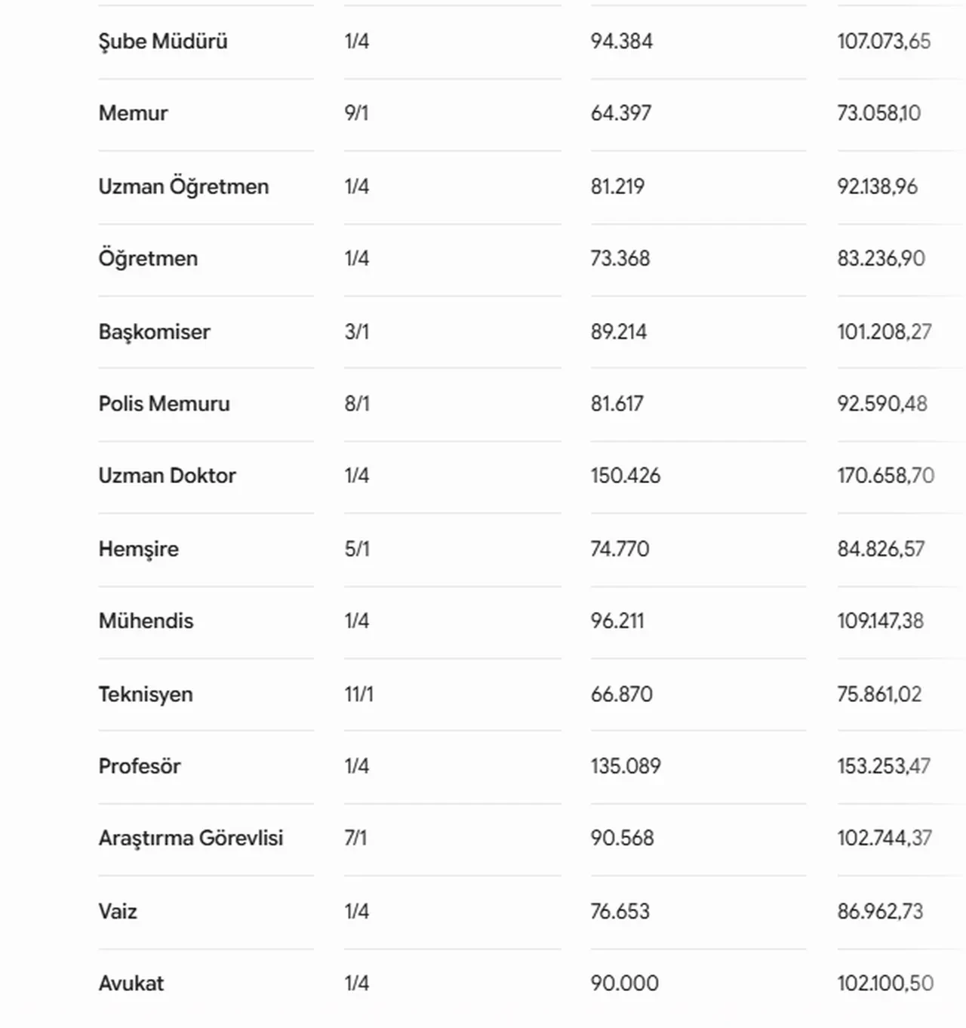
Task: Click the Memur job title cell
Action: (133, 113)
